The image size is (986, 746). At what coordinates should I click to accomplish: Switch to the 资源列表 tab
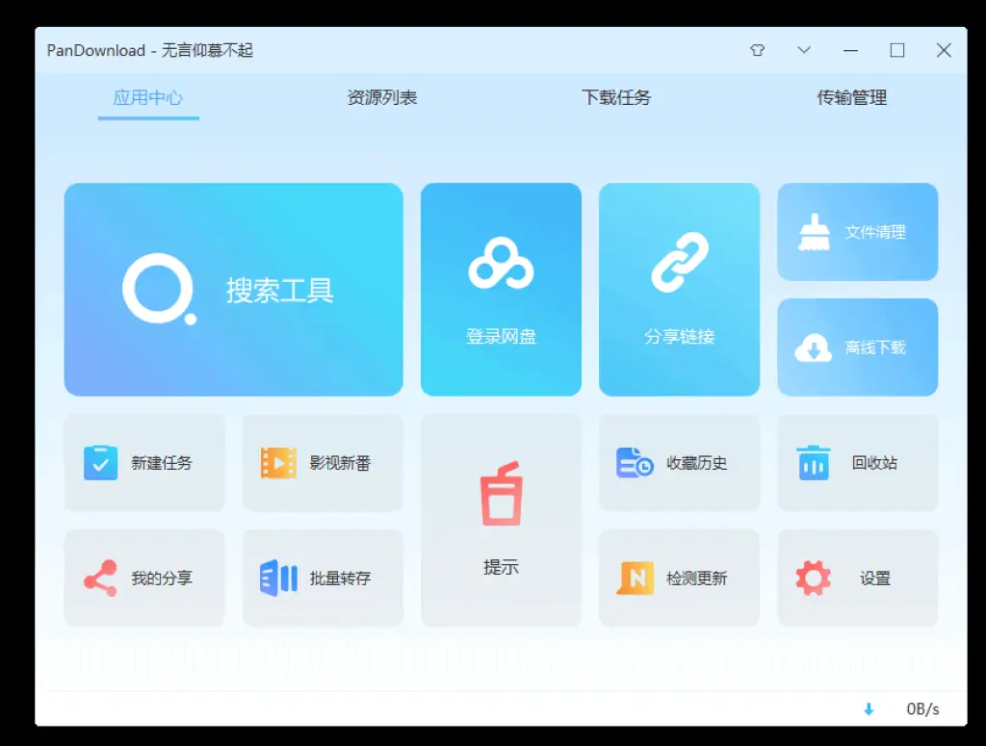point(381,97)
